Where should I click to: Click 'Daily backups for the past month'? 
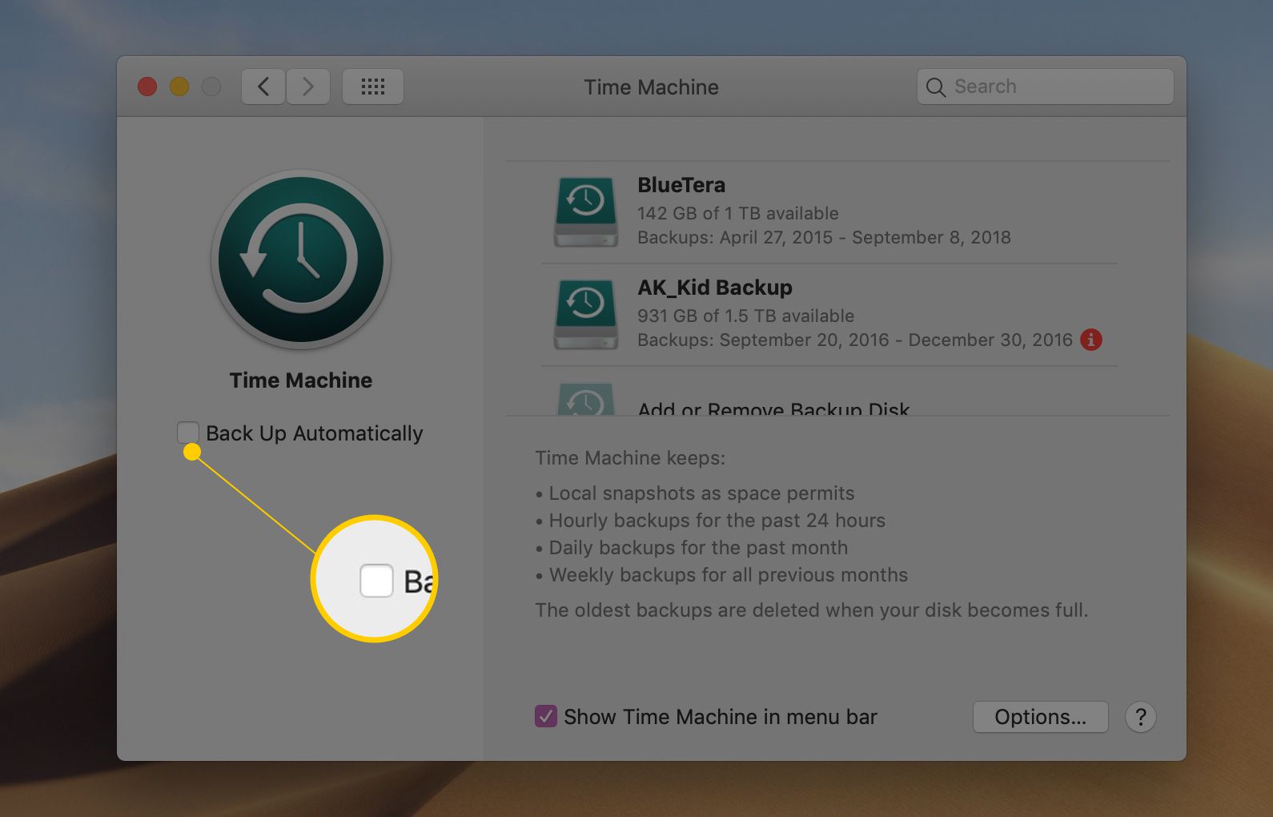tap(698, 548)
